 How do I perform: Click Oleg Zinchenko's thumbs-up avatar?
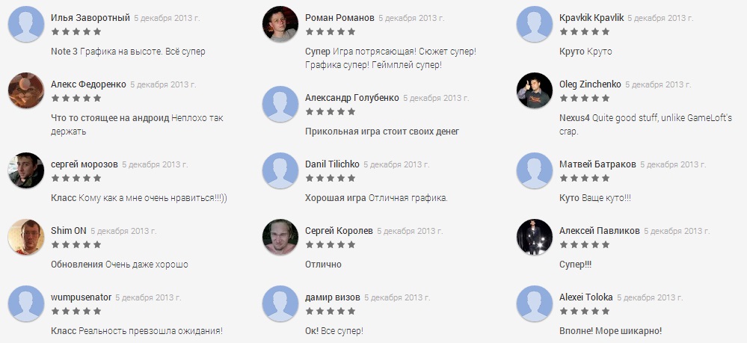pyautogui.click(x=535, y=90)
